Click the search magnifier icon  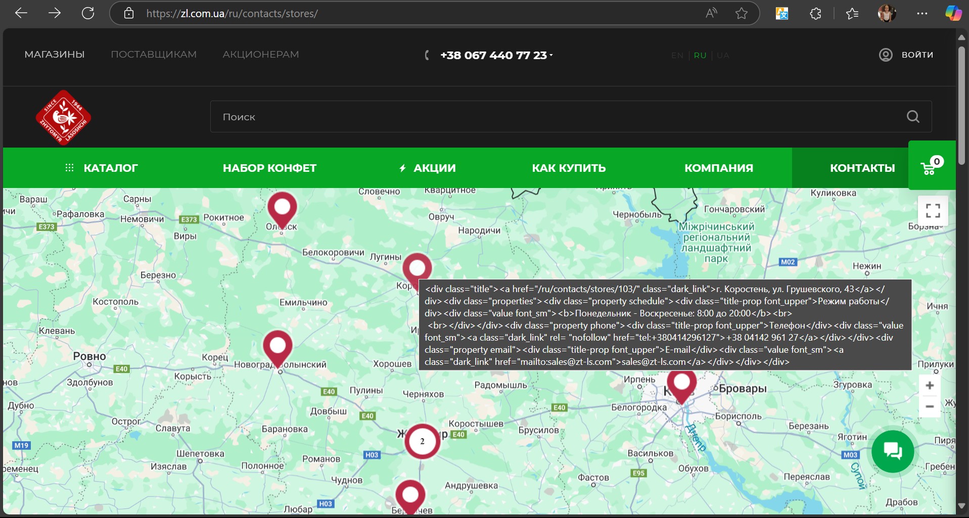click(912, 117)
